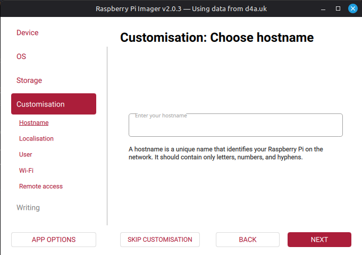The width and height of the screenshot is (362, 255).
Task: Open APP OPTIONS
Action: point(54,240)
